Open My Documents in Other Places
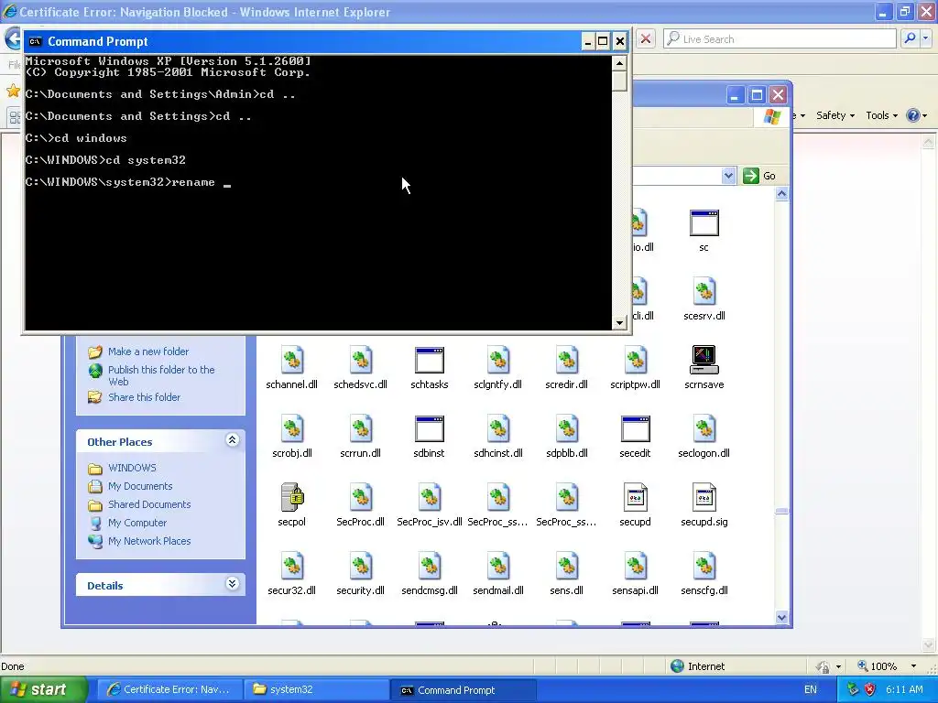This screenshot has width=938, height=703. tap(140, 486)
